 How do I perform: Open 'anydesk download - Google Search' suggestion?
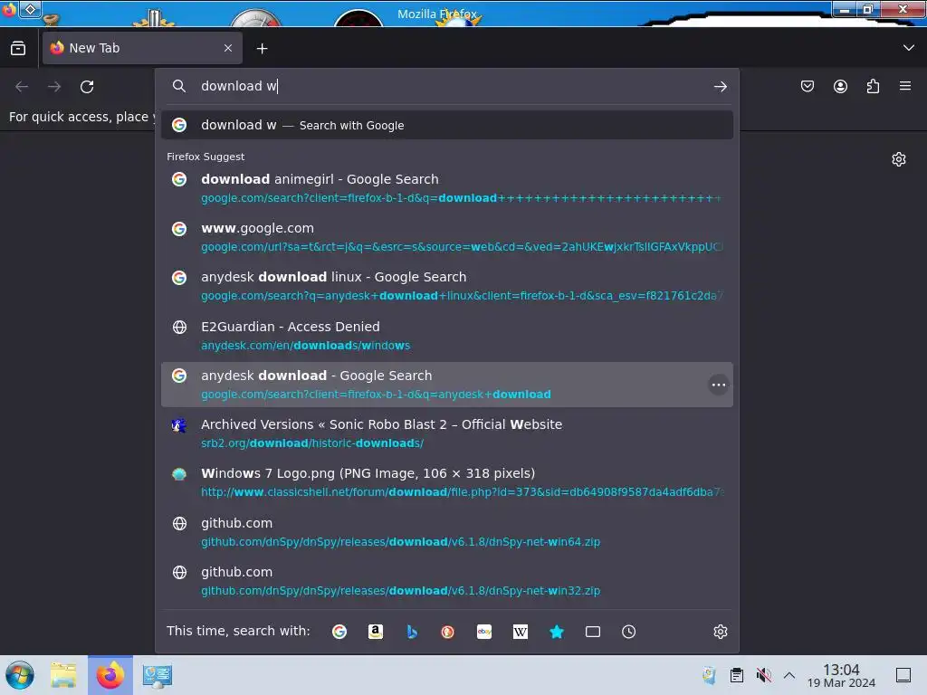coord(447,385)
